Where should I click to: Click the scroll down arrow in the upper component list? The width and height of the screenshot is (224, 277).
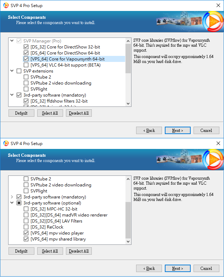128,104
